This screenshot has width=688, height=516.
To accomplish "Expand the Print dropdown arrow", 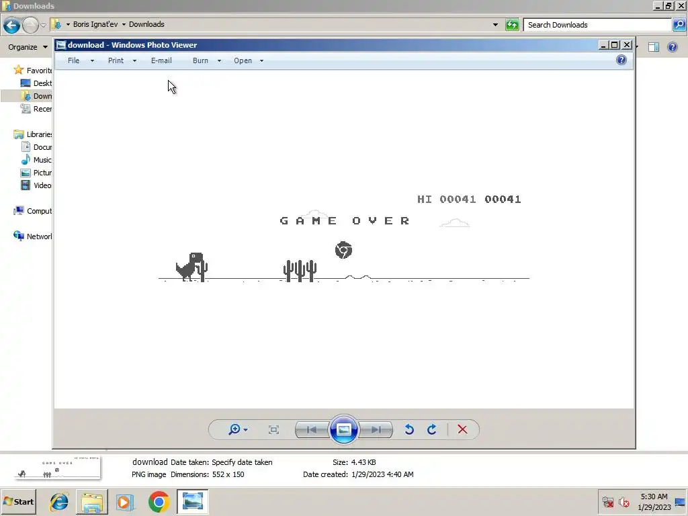I will 134,61.
